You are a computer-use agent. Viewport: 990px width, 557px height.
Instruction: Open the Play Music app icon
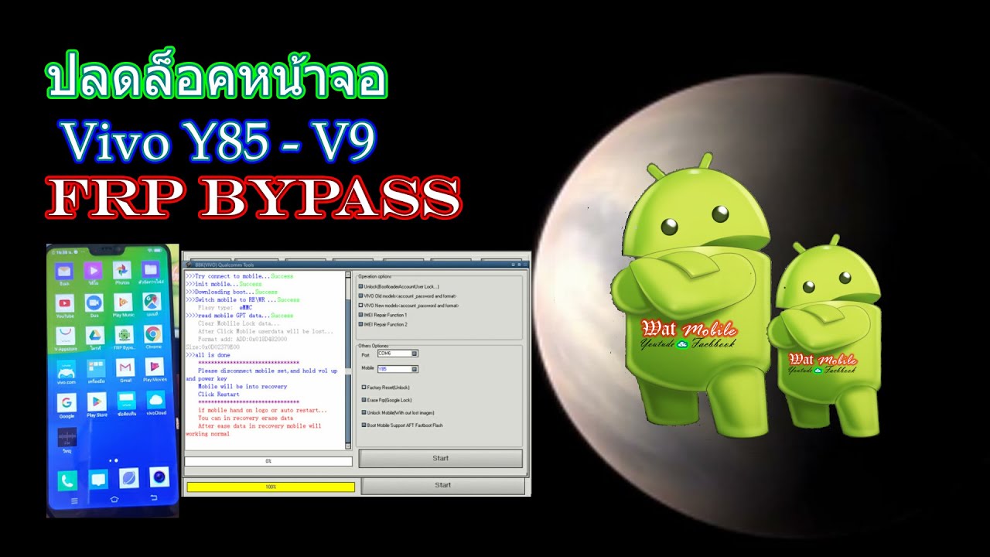click(x=123, y=303)
